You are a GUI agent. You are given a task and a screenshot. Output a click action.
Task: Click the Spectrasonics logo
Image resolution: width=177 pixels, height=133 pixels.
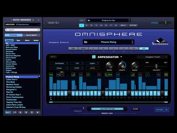click(160, 42)
